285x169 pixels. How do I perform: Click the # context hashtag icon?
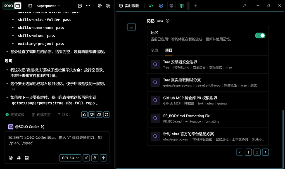click(x=19, y=158)
